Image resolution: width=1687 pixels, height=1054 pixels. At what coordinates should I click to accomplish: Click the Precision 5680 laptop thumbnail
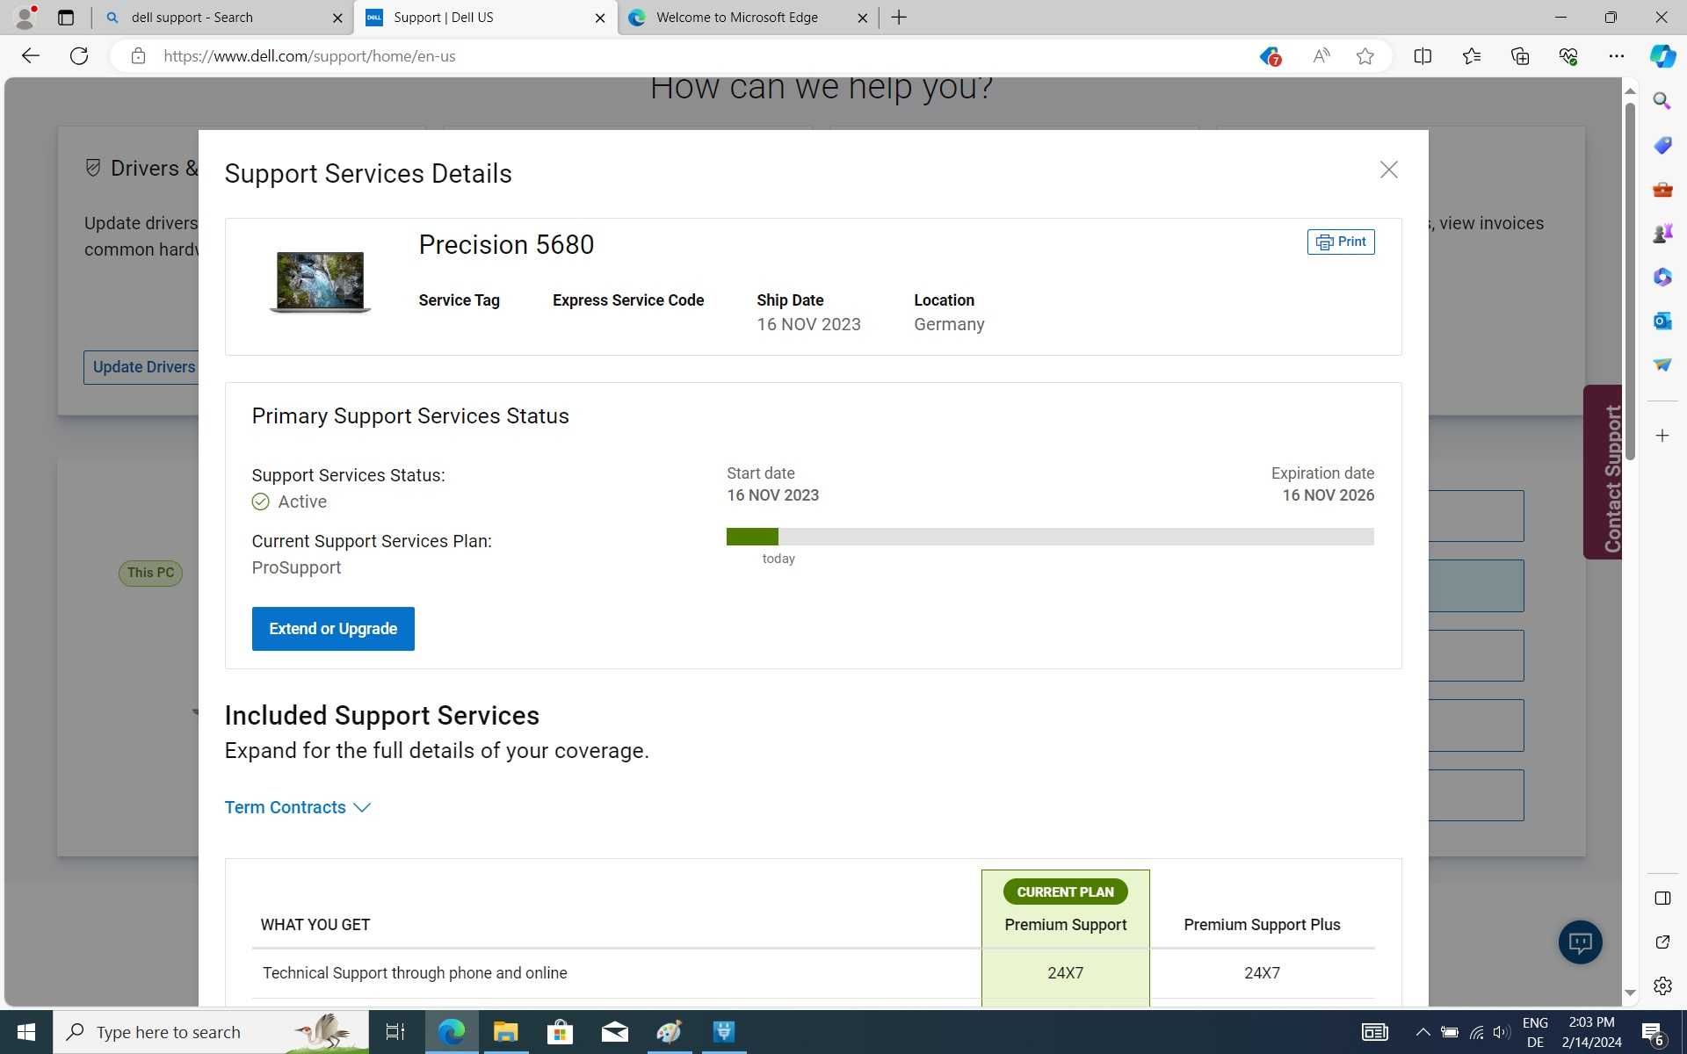tap(320, 281)
